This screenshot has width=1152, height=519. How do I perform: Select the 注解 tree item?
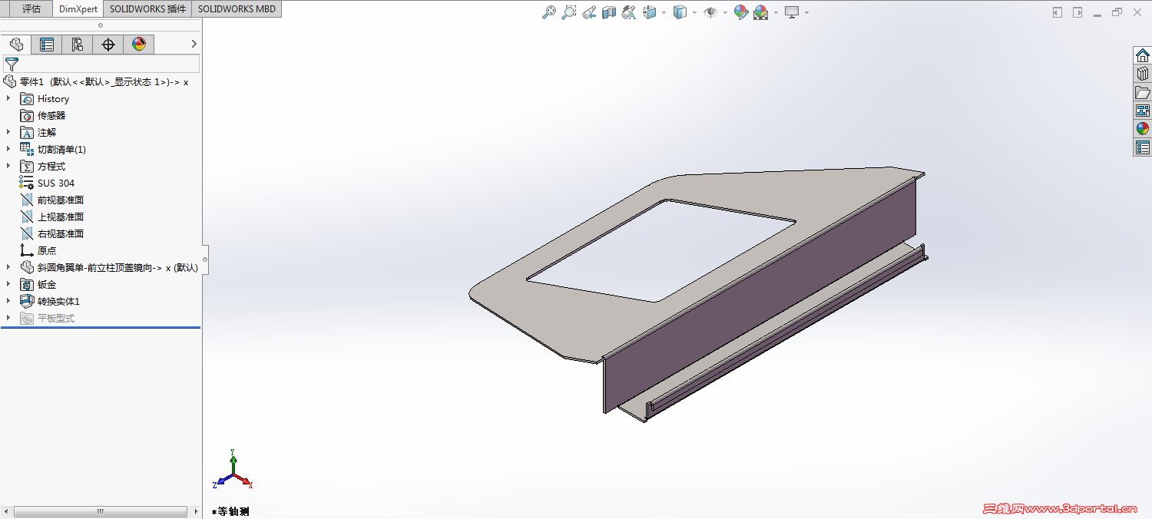(x=38, y=132)
